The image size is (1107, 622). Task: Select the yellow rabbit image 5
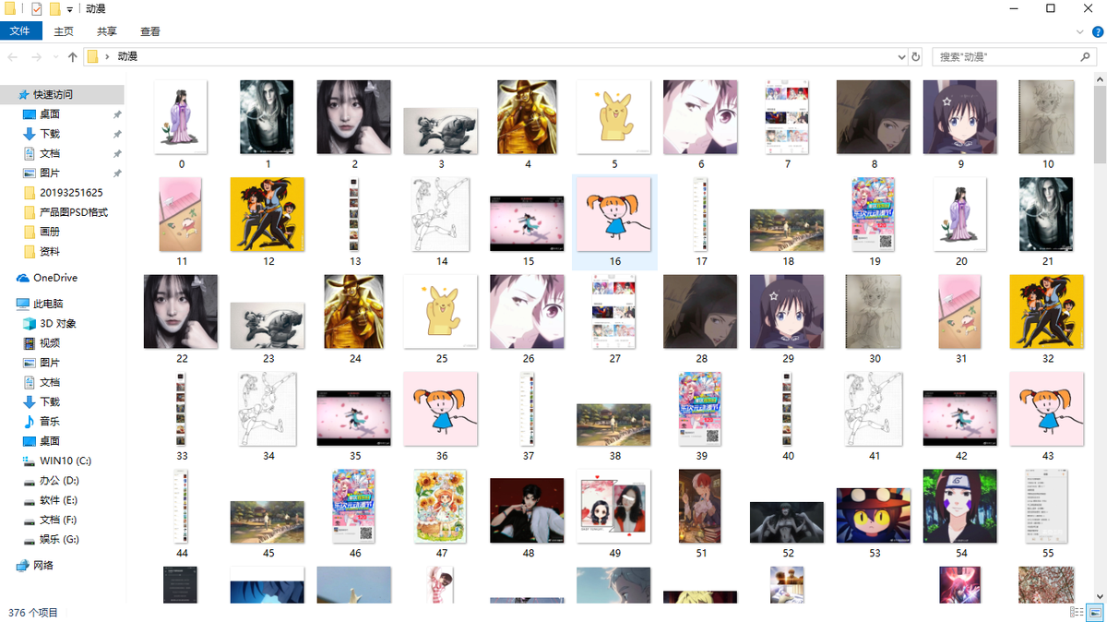[614, 117]
